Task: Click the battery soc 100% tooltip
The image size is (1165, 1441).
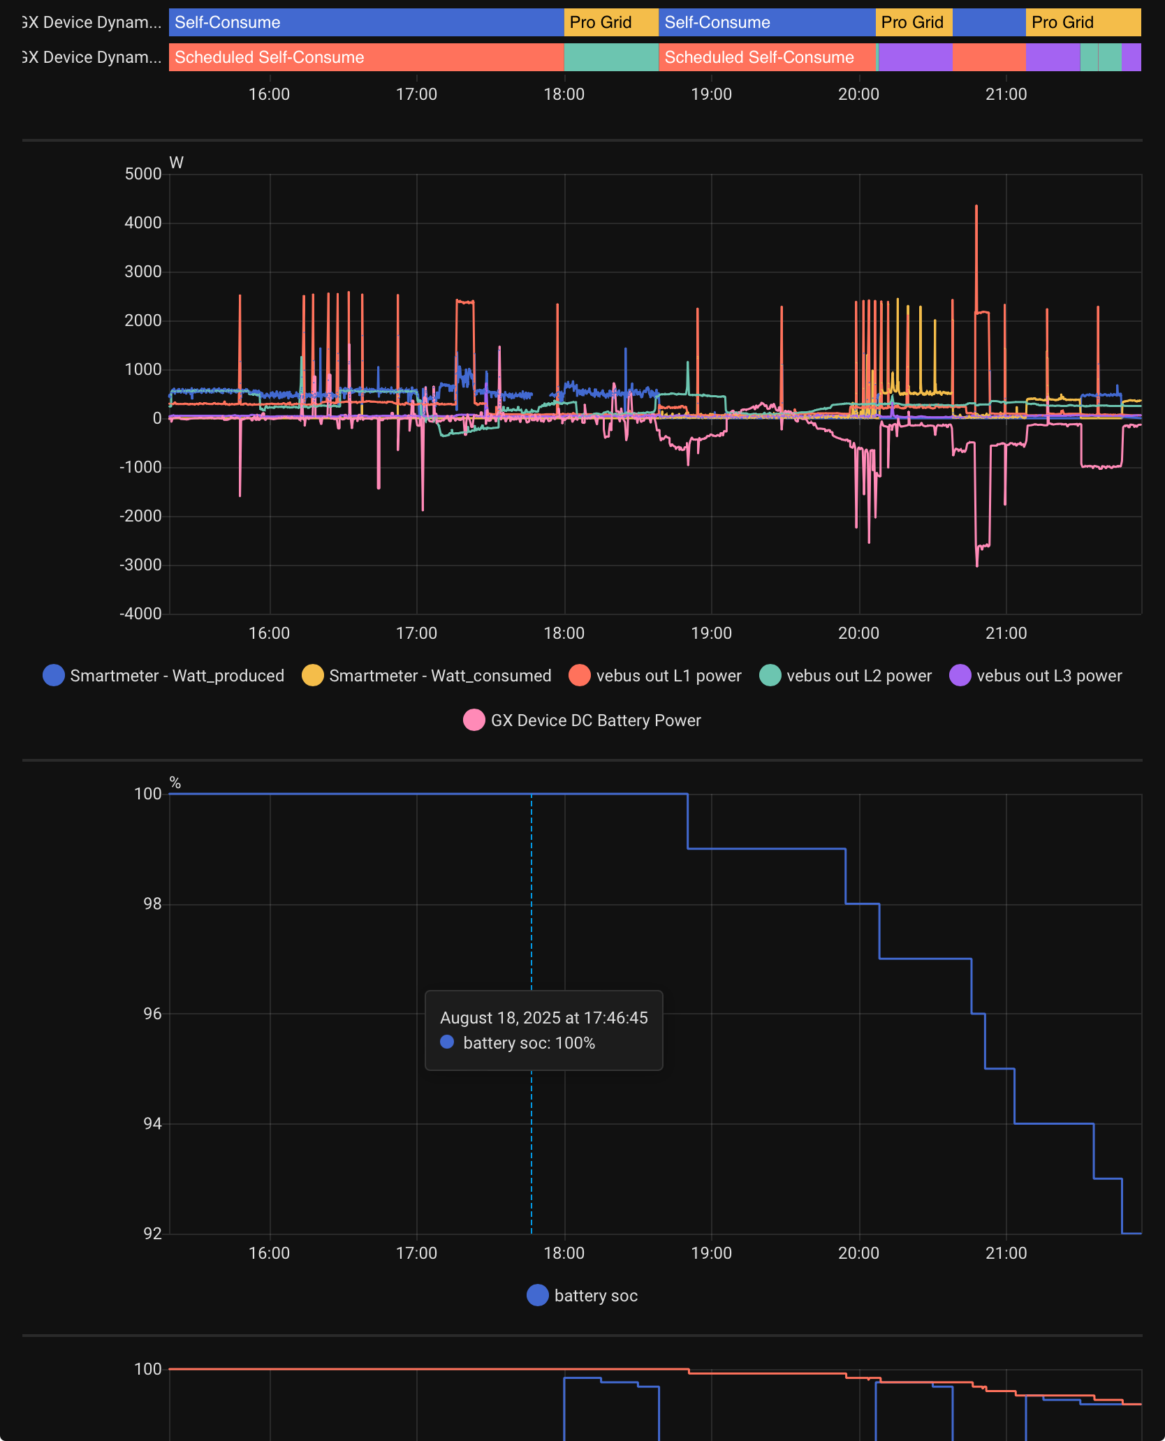Action: (543, 1030)
